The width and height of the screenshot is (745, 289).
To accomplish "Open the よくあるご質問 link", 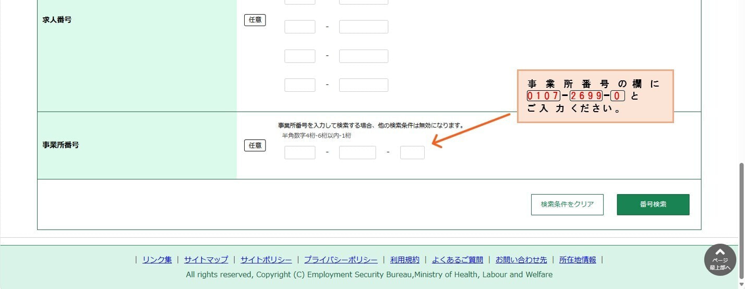I will point(457,260).
